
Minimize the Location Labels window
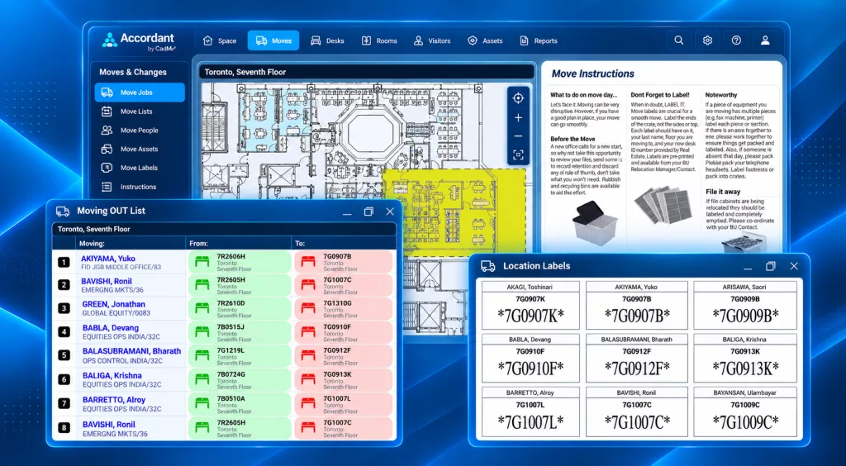[x=748, y=267]
